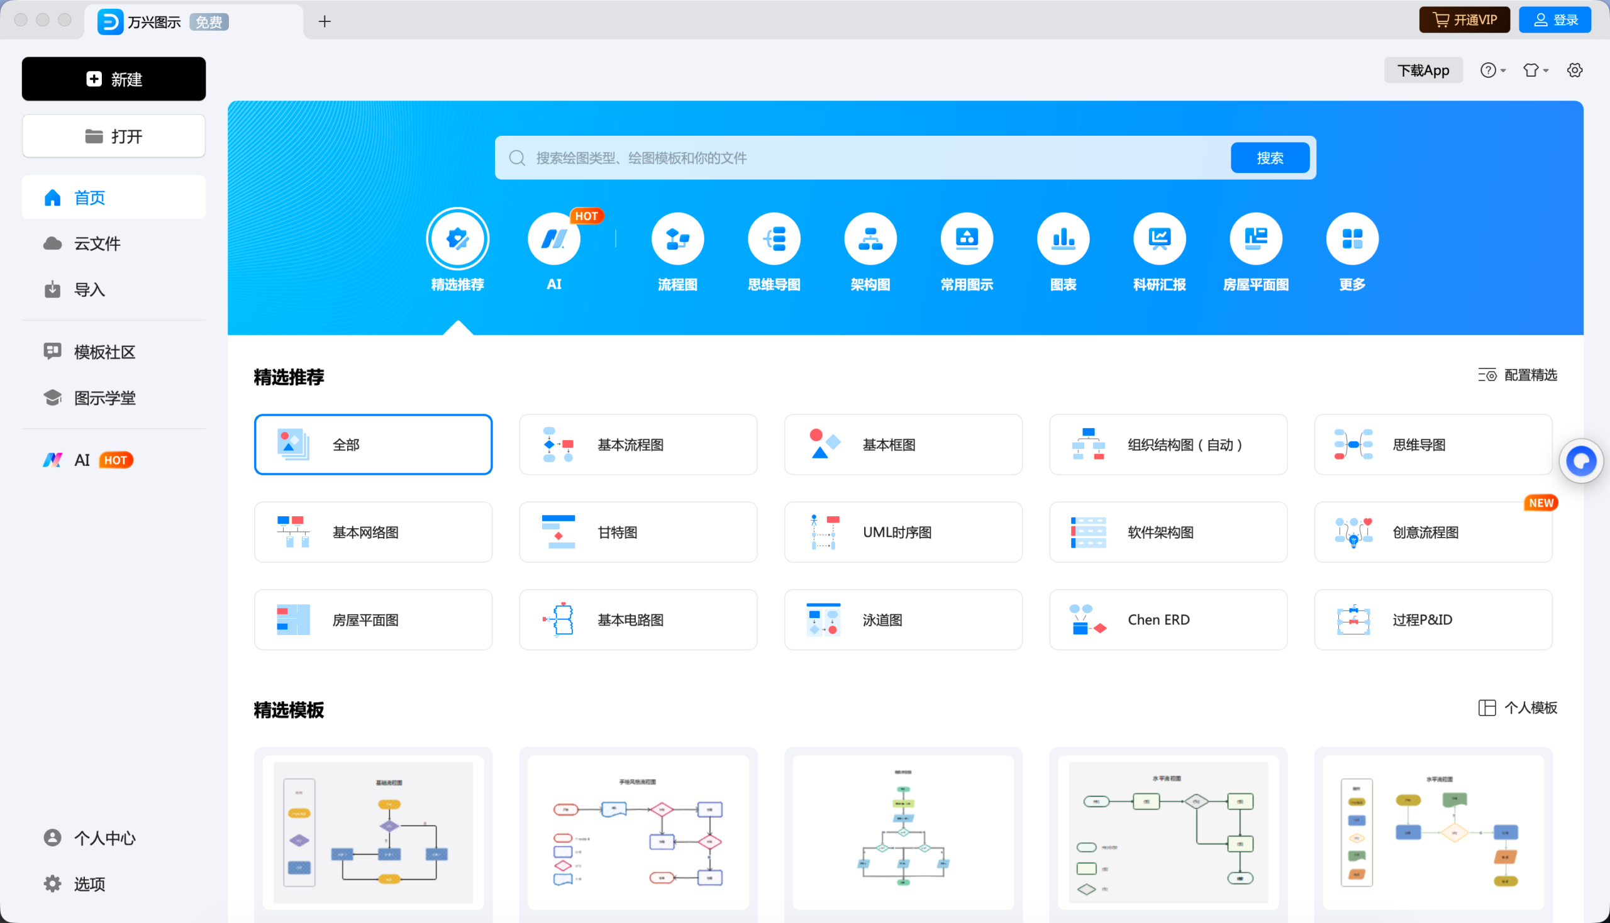Choose the Chen ERD card
Screen dimensions: 1610x923
click(1168, 619)
